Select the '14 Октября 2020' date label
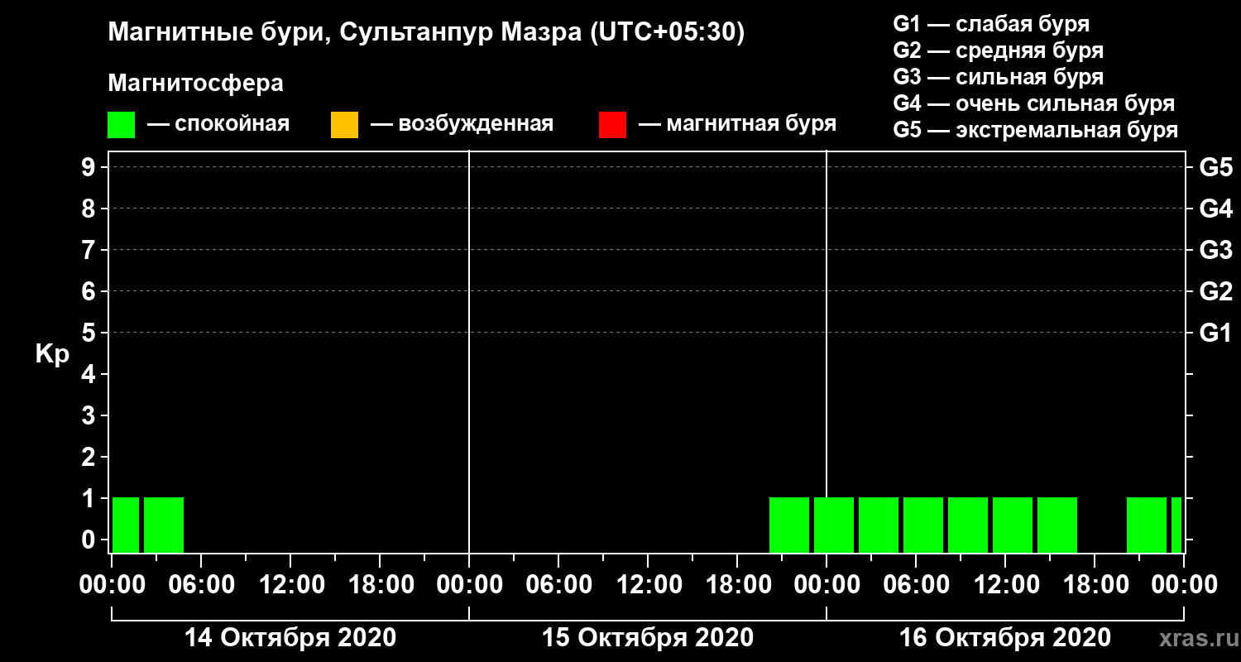1241x662 pixels. pos(290,638)
